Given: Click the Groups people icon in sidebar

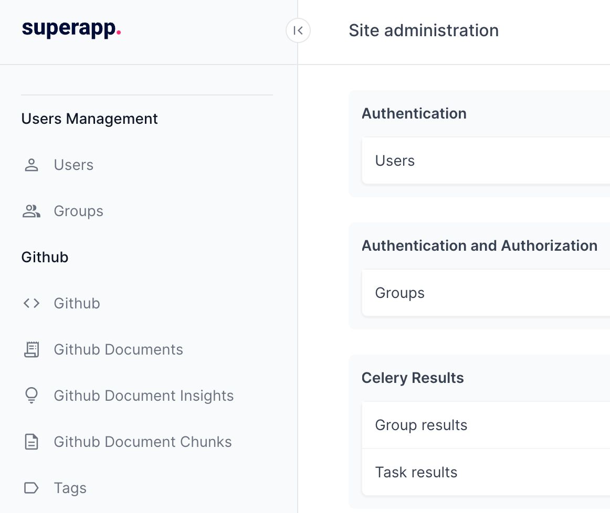Looking at the screenshot, I should coord(31,211).
